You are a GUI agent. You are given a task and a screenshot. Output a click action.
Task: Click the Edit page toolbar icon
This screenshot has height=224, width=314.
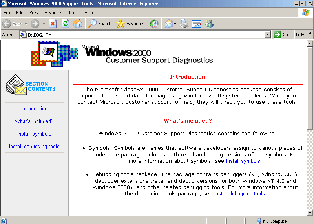(x=197, y=24)
